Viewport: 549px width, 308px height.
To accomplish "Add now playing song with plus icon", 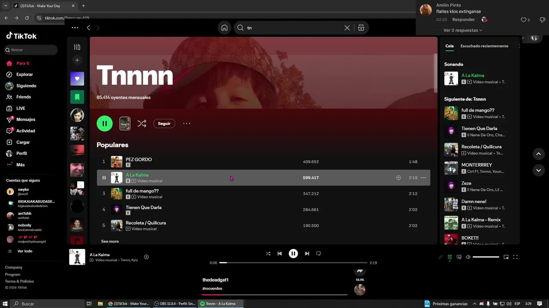I will coord(146,257).
